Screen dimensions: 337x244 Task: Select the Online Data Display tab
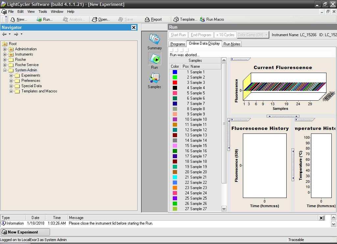click(204, 43)
